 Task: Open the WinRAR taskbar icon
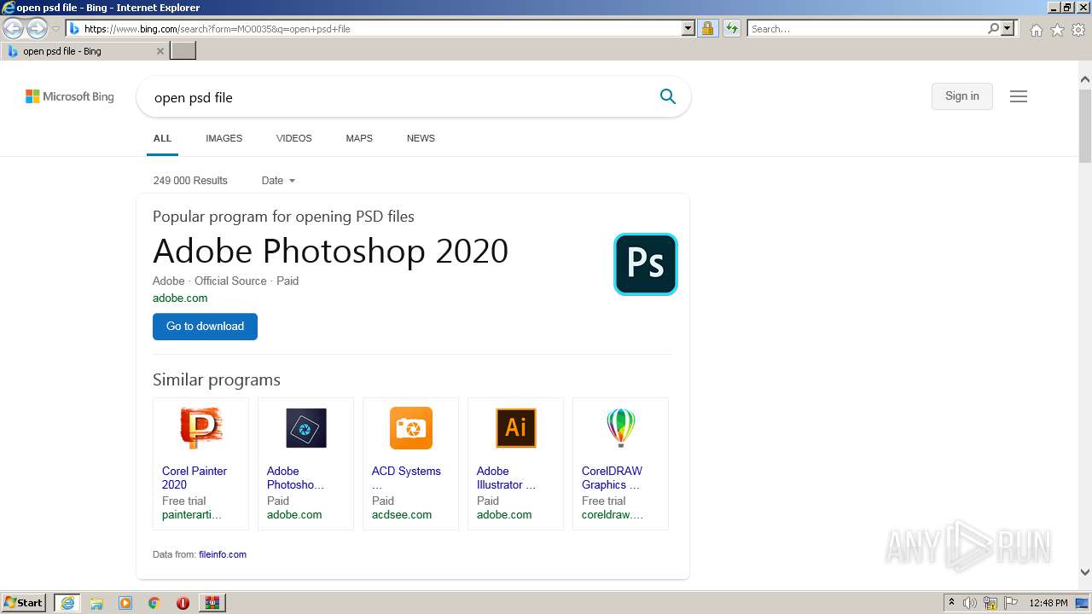pyautogui.click(x=212, y=603)
